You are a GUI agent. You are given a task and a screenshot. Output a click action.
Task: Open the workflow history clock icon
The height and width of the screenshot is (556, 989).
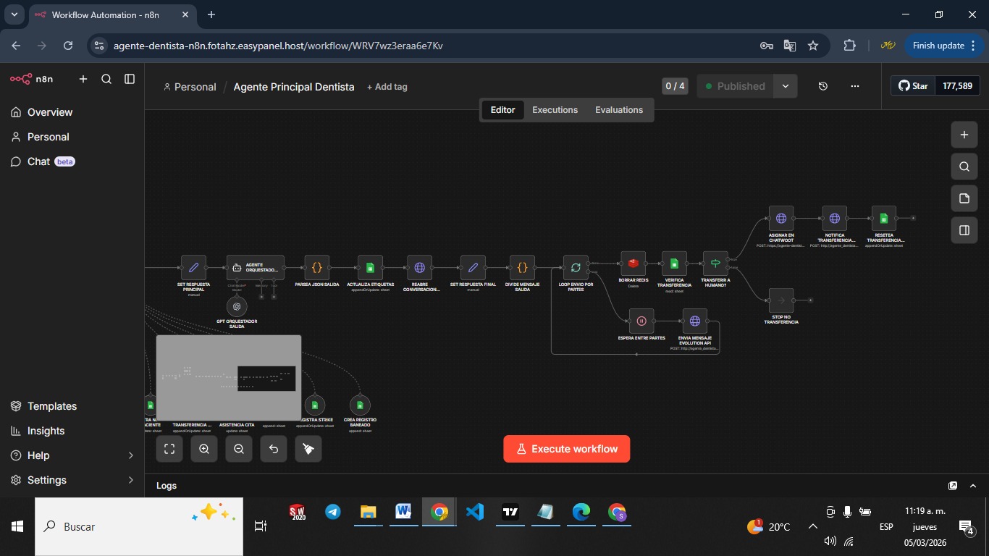click(x=823, y=86)
